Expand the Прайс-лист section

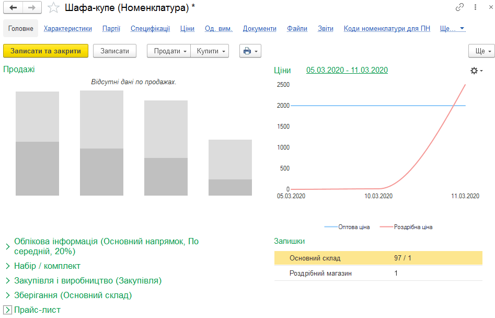[37, 310]
